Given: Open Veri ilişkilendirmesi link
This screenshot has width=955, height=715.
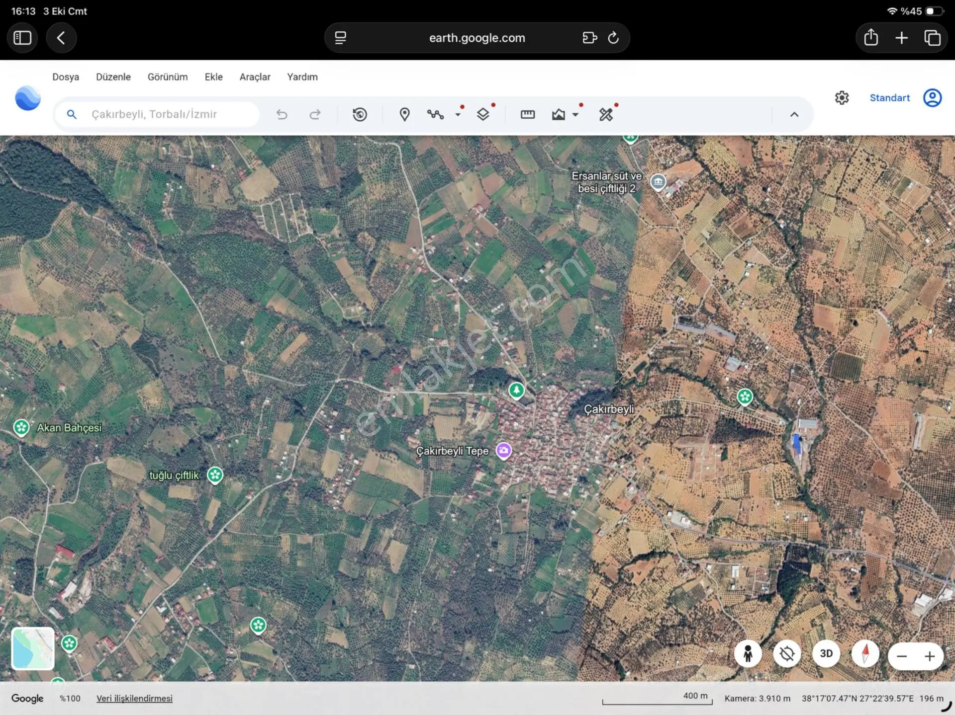Looking at the screenshot, I should tap(134, 699).
